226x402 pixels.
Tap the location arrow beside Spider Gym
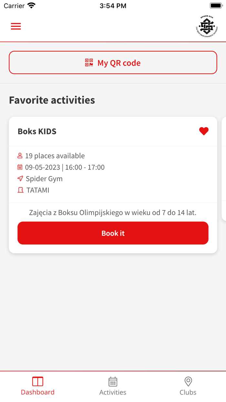20,179
